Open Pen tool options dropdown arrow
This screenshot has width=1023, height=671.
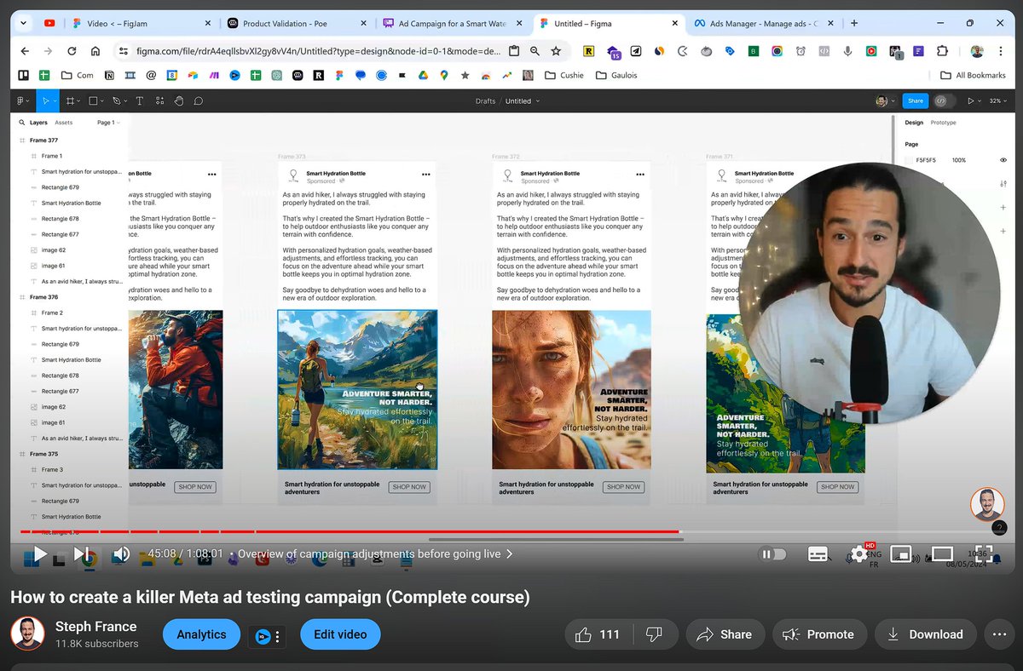[x=126, y=100]
